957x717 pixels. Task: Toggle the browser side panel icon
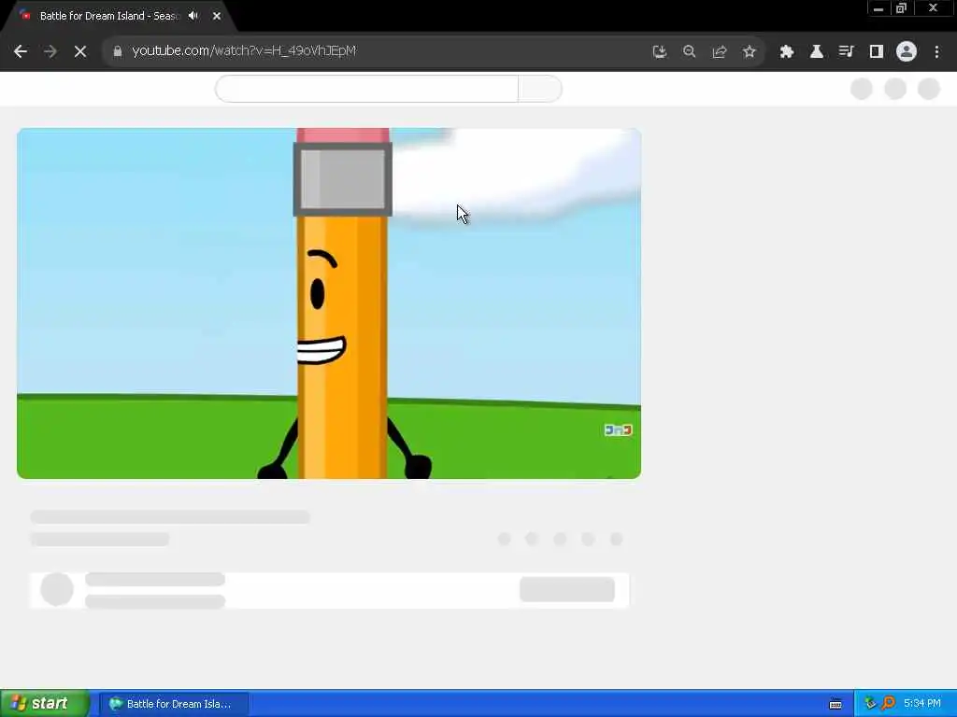(877, 52)
